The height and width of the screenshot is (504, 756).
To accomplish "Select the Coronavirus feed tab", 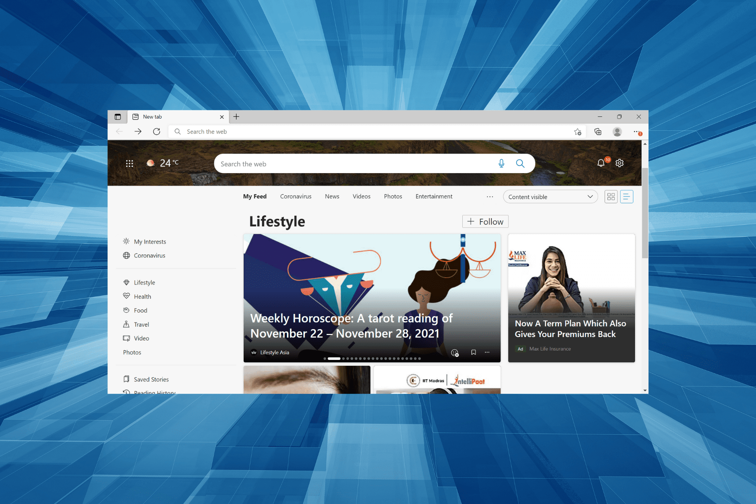I will 297,196.
